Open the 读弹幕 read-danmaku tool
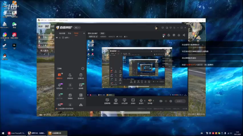Screen dimensions: 243x136 [x=81, y=86]
